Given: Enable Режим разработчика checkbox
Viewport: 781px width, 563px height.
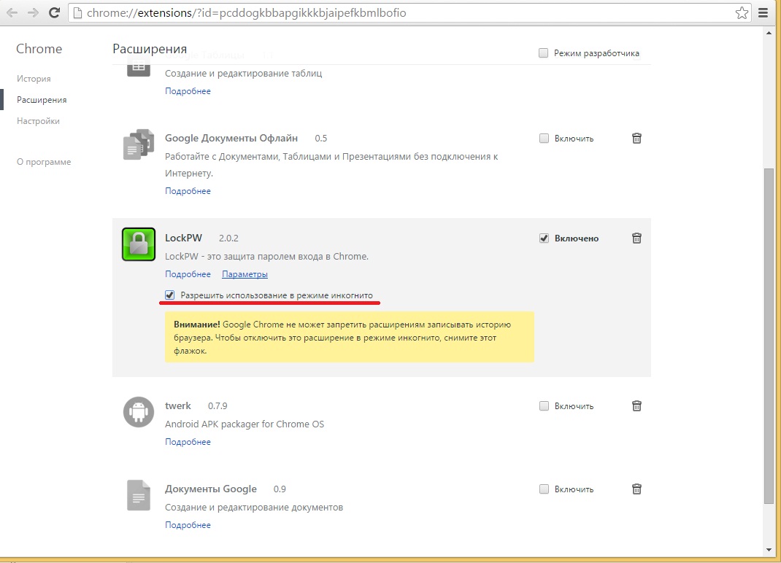Looking at the screenshot, I should pyautogui.click(x=543, y=53).
